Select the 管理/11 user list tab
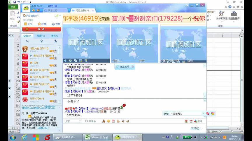Image resolution: width=252 pixels, height=141 pixels. pos(41,36)
